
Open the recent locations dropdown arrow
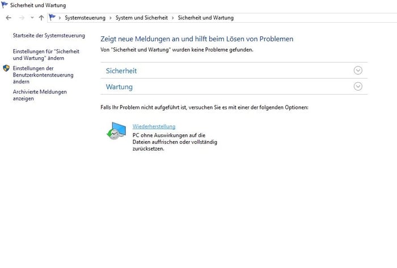coord(32,18)
